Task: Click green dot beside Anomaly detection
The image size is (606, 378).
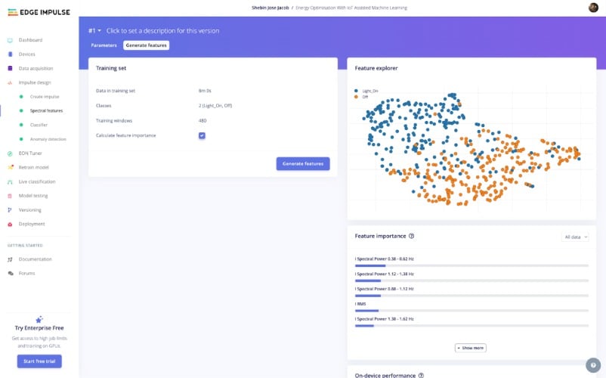Action: (x=21, y=139)
